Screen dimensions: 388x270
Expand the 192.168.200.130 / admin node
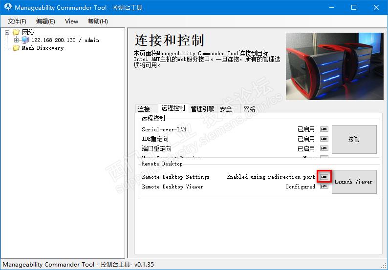(x=16, y=40)
